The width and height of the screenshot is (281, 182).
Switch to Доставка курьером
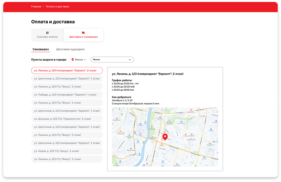[70, 49]
